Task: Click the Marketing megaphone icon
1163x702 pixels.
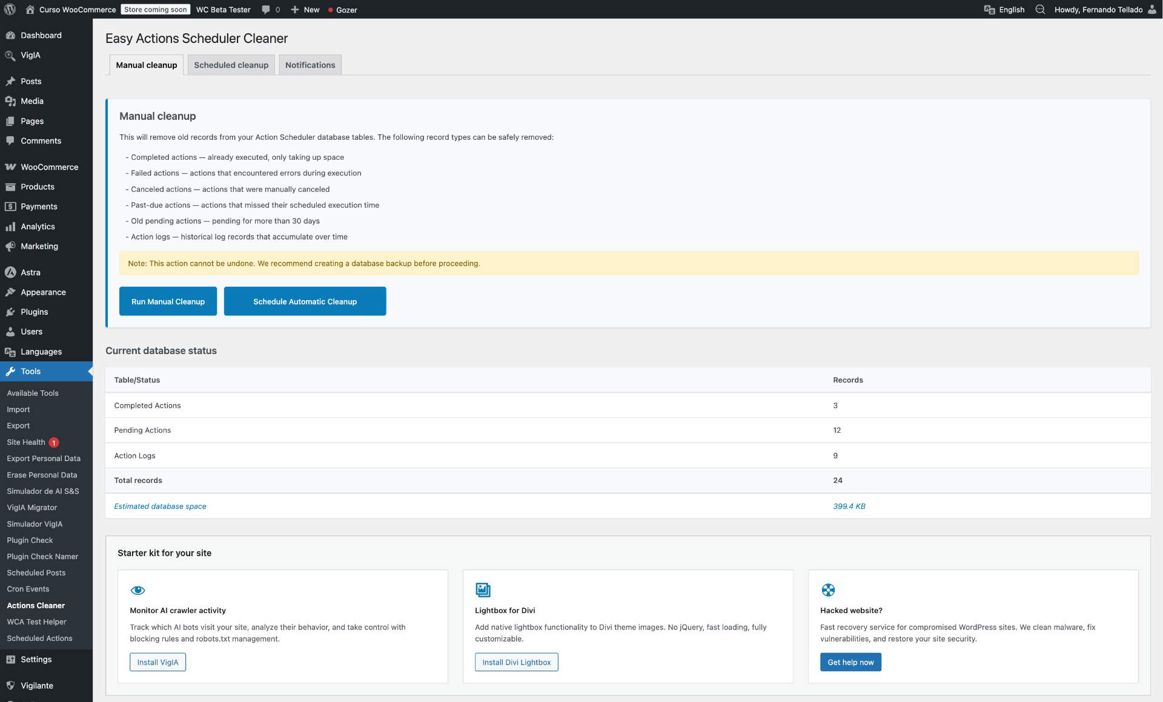Action: (x=10, y=246)
